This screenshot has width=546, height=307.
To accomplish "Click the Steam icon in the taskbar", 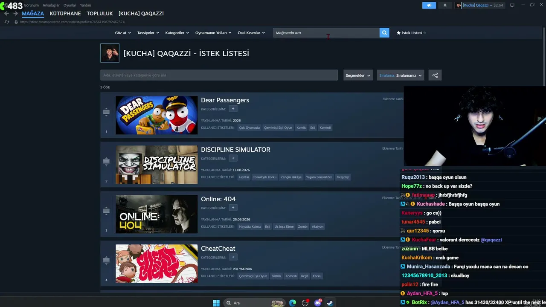I will point(330,303).
